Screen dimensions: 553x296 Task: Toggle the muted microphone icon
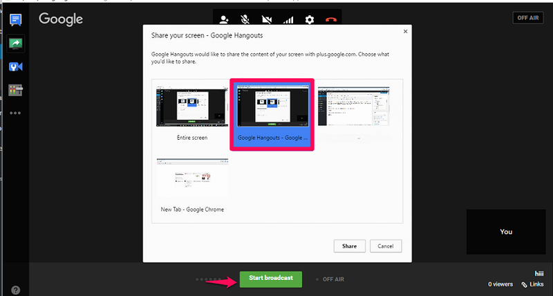[x=245, y=20]
